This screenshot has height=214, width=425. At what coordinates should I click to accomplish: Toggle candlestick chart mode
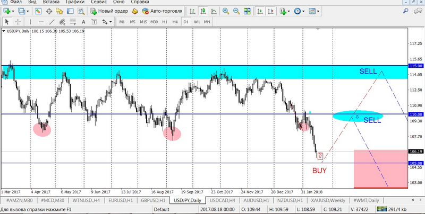[x=203, y=11]
